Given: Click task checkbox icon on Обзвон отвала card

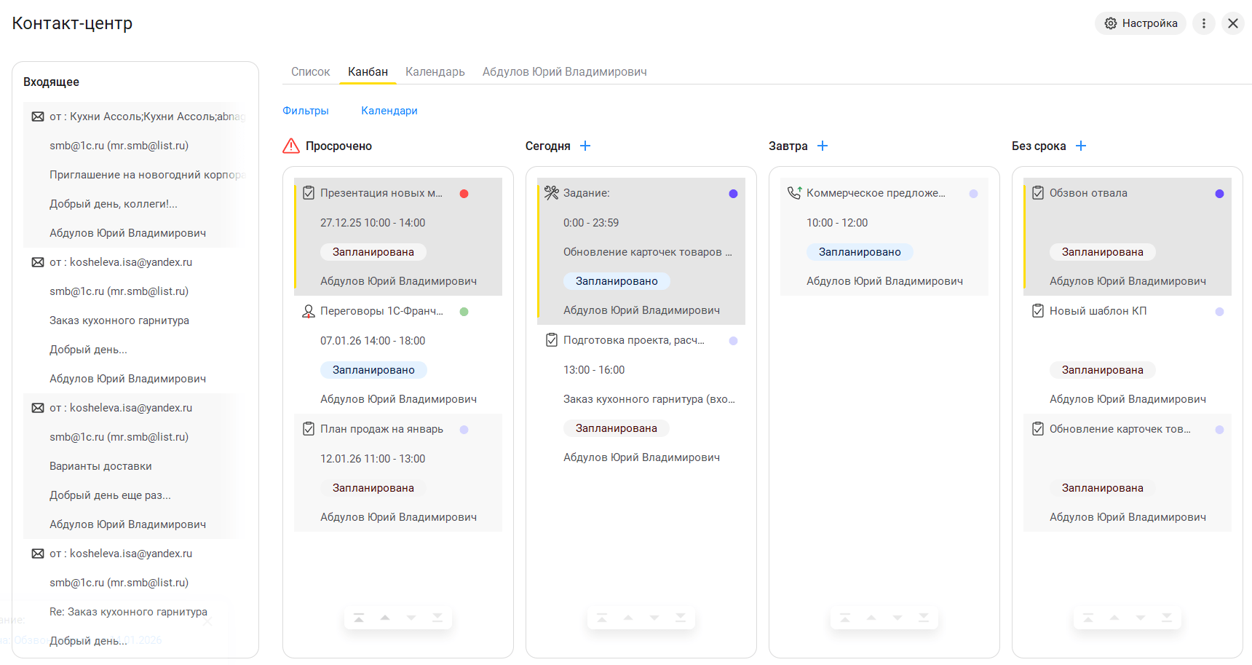Looking at the screenshot, I should pos(1037,193).
